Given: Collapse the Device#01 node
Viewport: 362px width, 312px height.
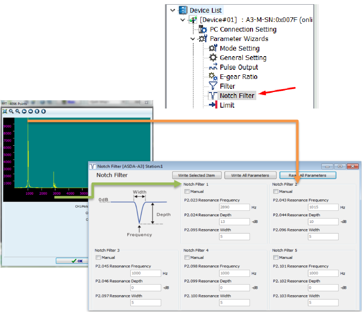Looking at the screenshot, I should coord(182,20).
